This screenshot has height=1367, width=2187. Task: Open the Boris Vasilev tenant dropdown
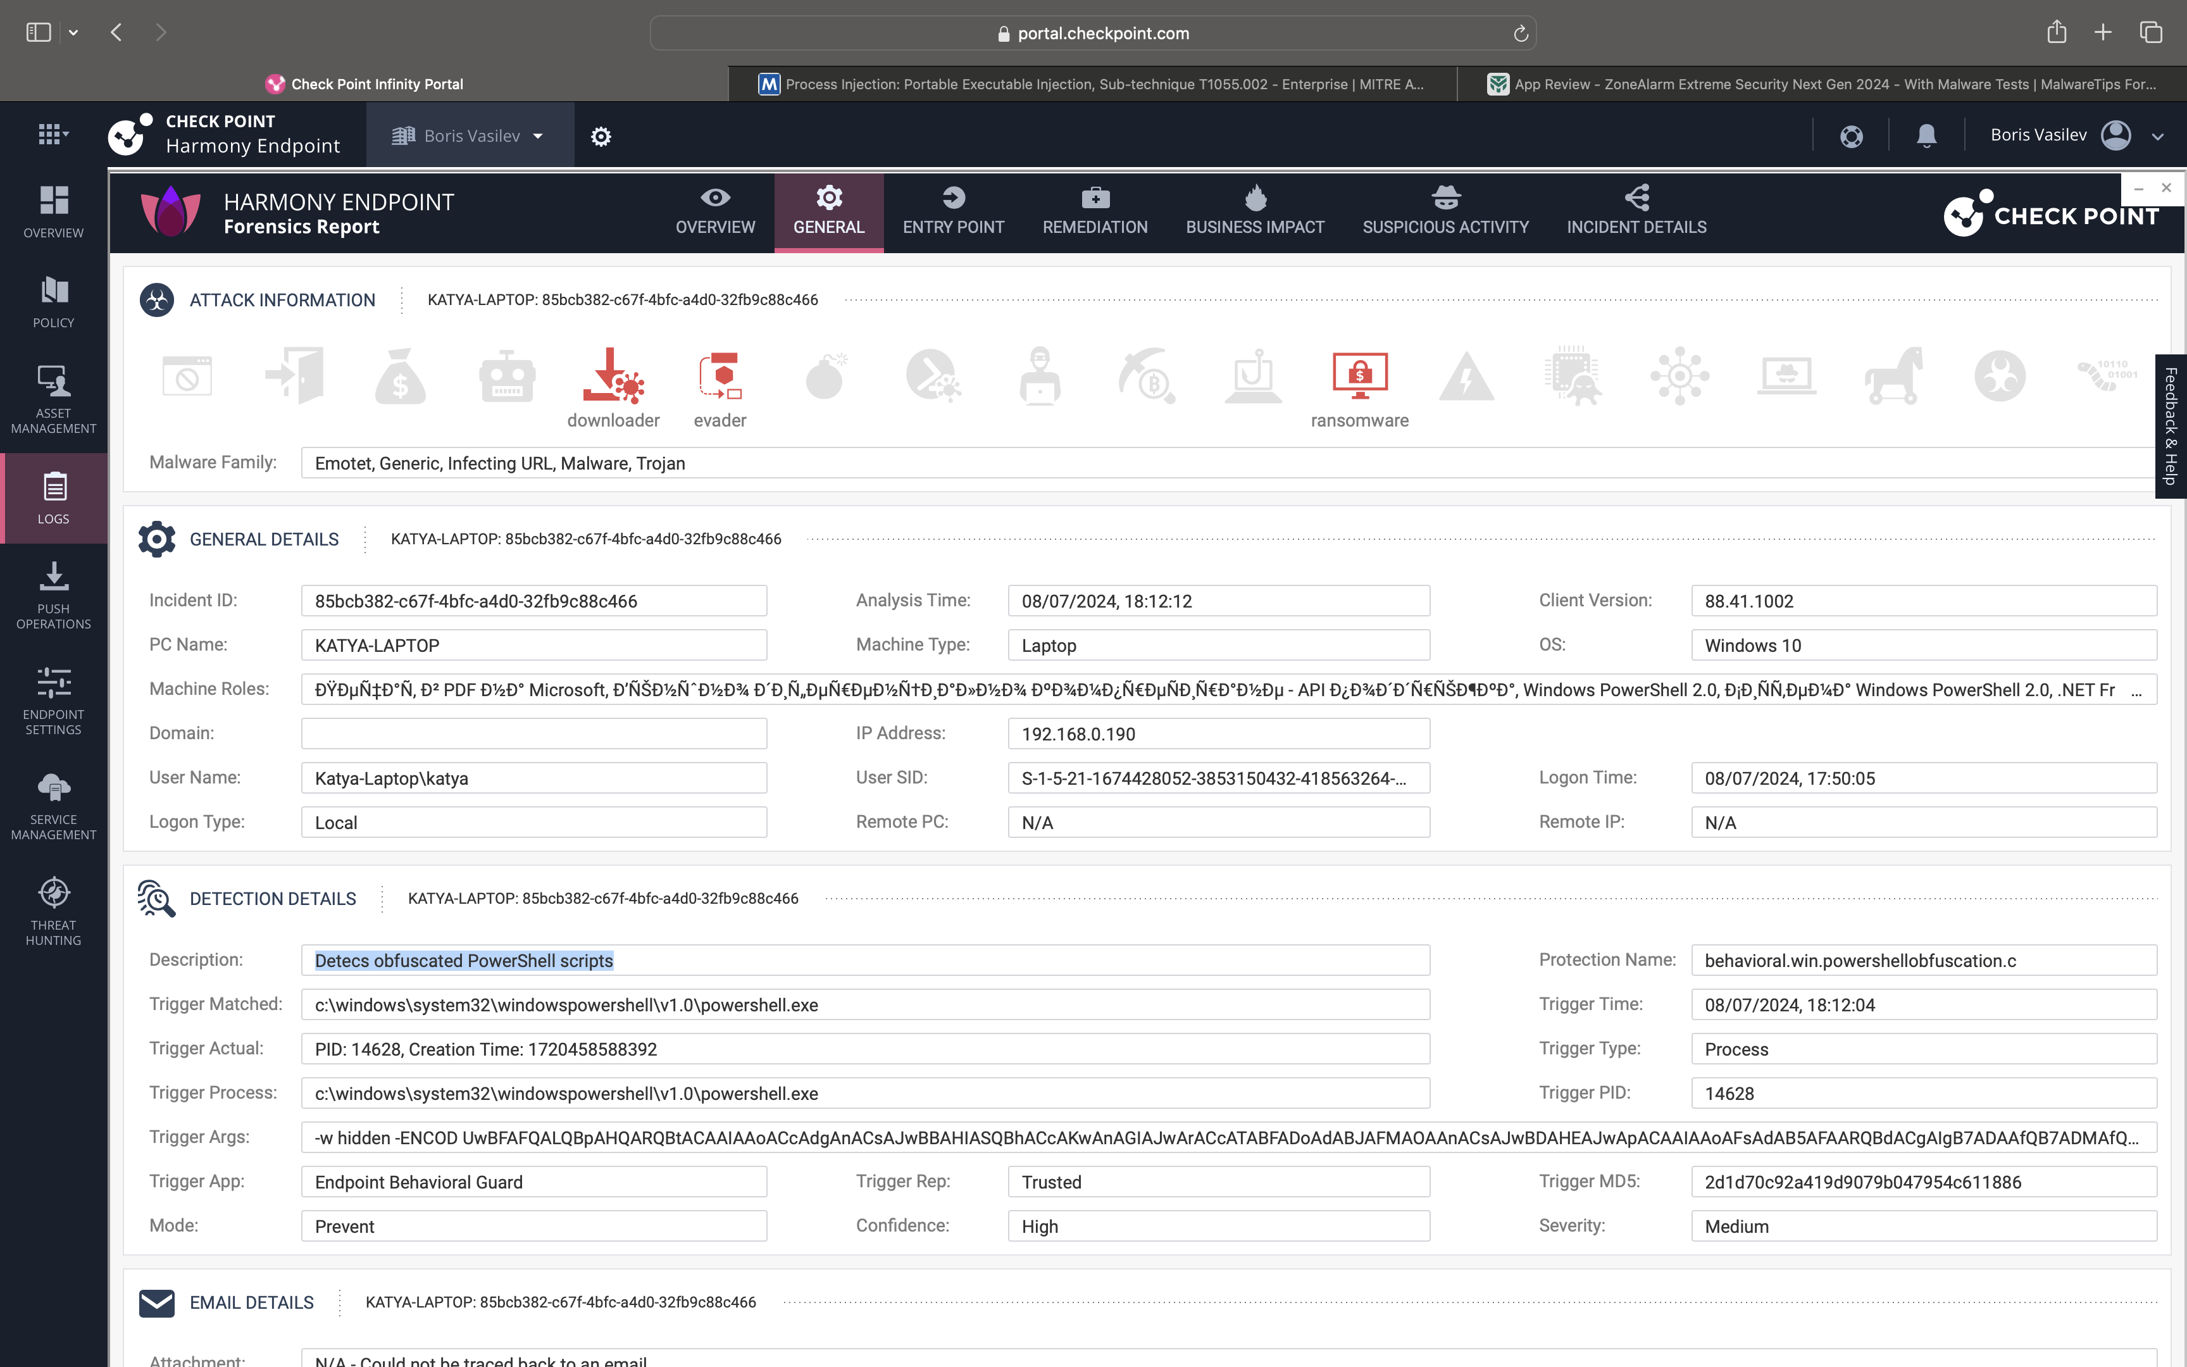click(x=469, y=135)
